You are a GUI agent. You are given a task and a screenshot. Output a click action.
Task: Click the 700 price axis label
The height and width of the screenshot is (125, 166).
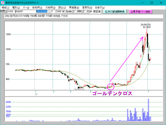pyautogui.click(x=8, y=64)
